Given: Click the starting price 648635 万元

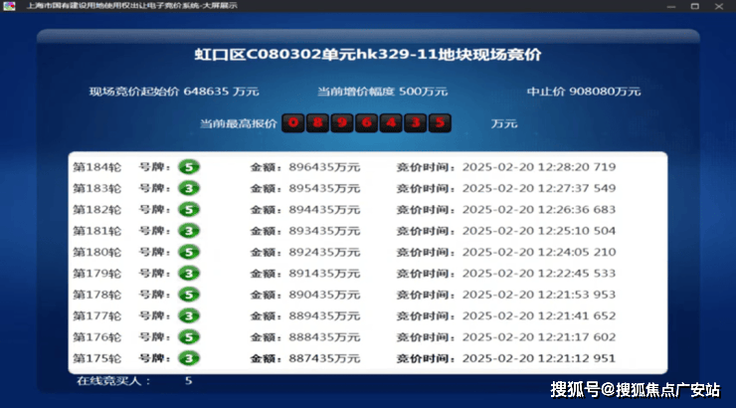Looking at the screenshot, I should click(221, 92).
